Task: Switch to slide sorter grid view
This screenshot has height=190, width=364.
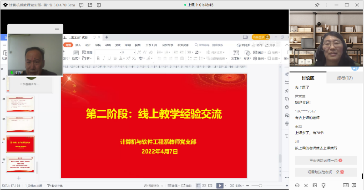Action: tap(205, 185)
